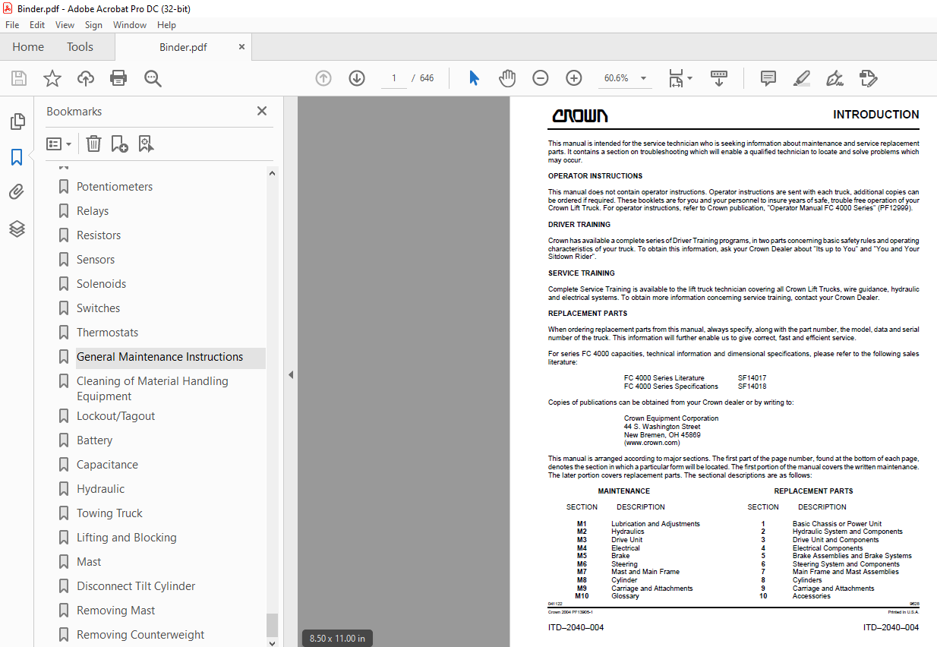Switch to the Home tab
Viewport: 937px width, 647px height.
point(28,47)
